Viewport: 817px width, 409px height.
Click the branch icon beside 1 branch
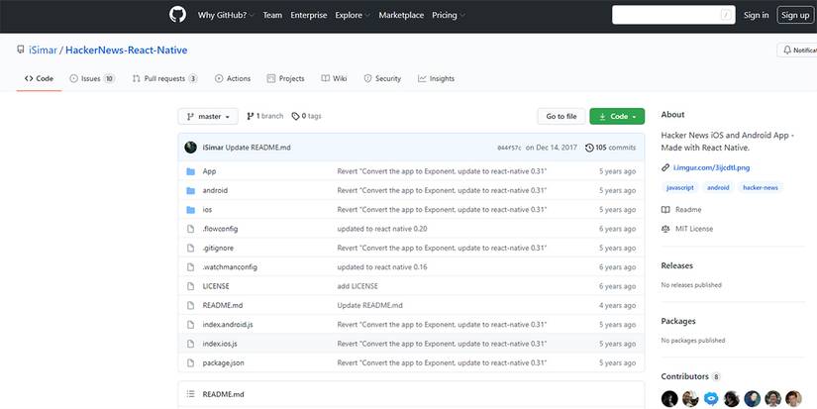coord(251,116)
